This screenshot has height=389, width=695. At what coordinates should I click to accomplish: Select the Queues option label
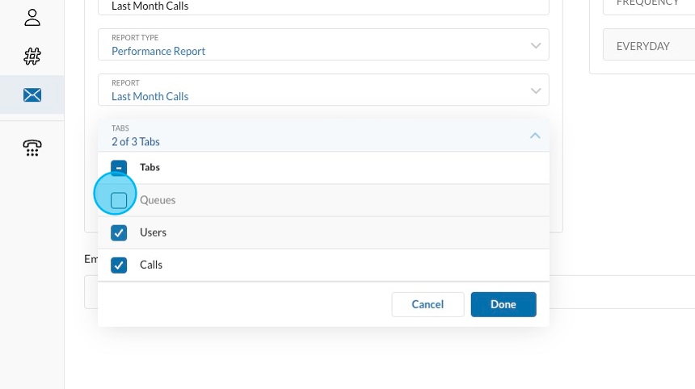click(158, 200)
